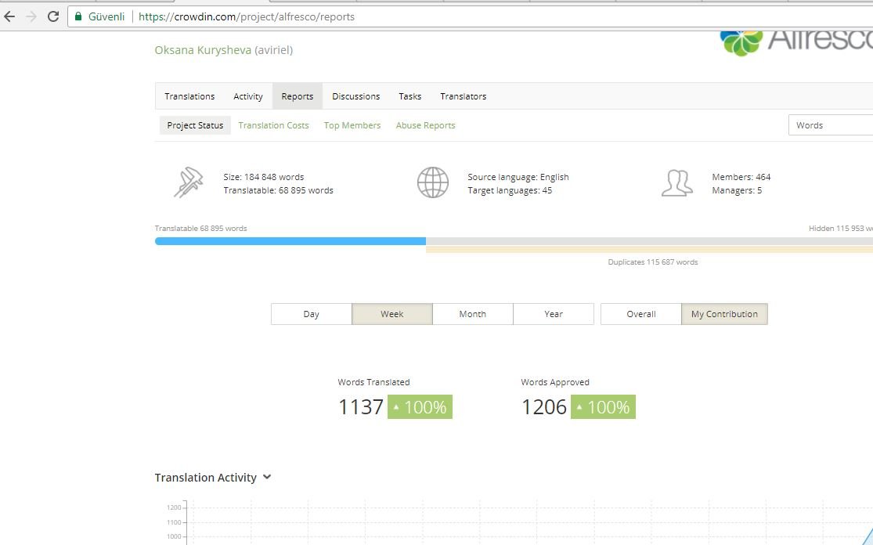The height and width of the screenshot is (545, 873).
Task: Click the caliper project size icon
Action: click(x=188, y=182)
